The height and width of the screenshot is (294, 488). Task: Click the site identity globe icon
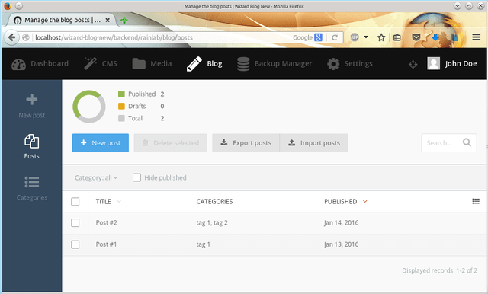coord(26,37)
